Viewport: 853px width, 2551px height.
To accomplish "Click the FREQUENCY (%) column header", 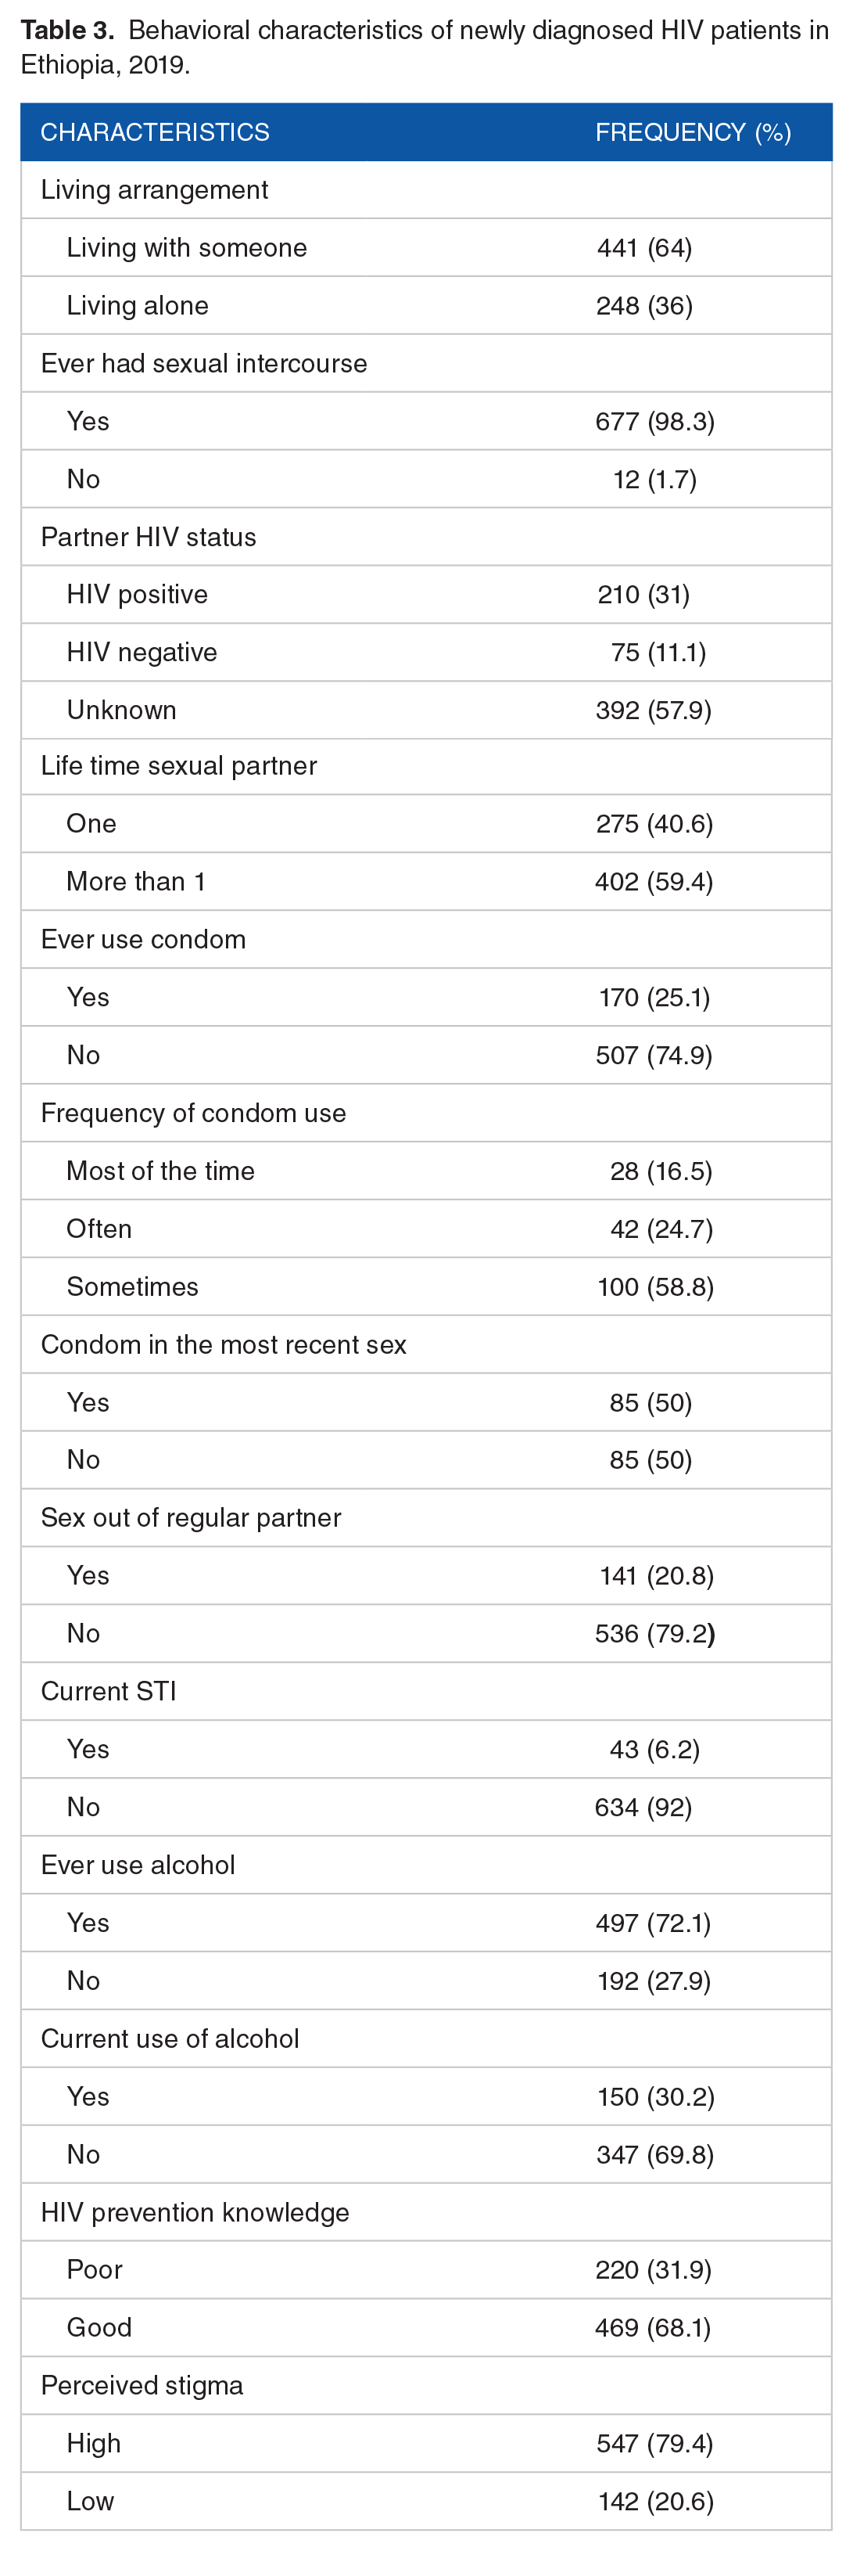I will coord(693,131).
